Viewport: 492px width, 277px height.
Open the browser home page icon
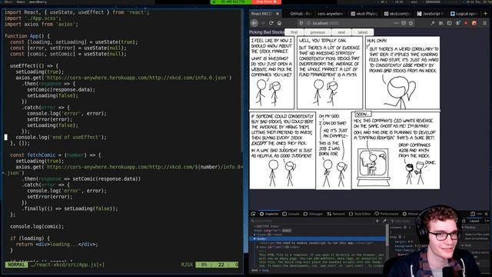pos(279,23)
